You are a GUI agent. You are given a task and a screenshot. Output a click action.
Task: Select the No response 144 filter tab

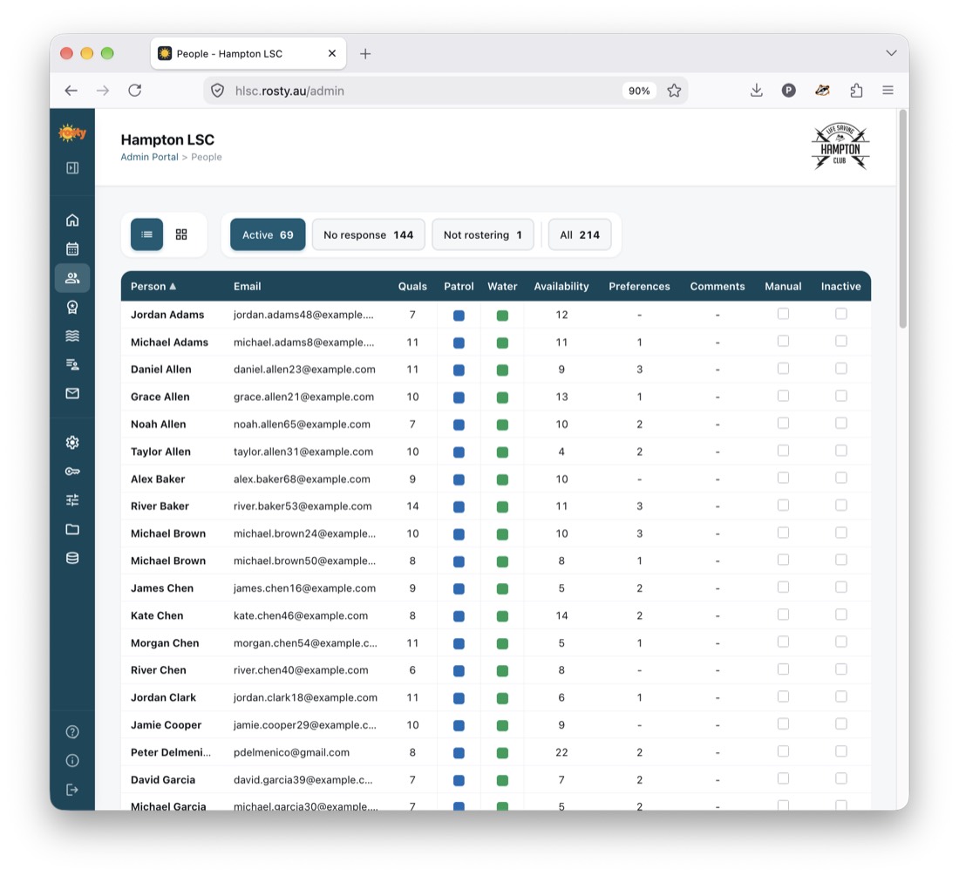[x=368, y=234]
